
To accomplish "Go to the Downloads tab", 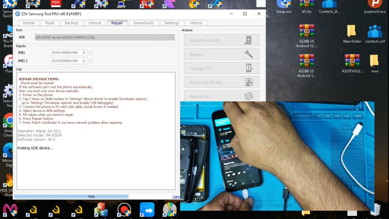I will pos(144,23).
